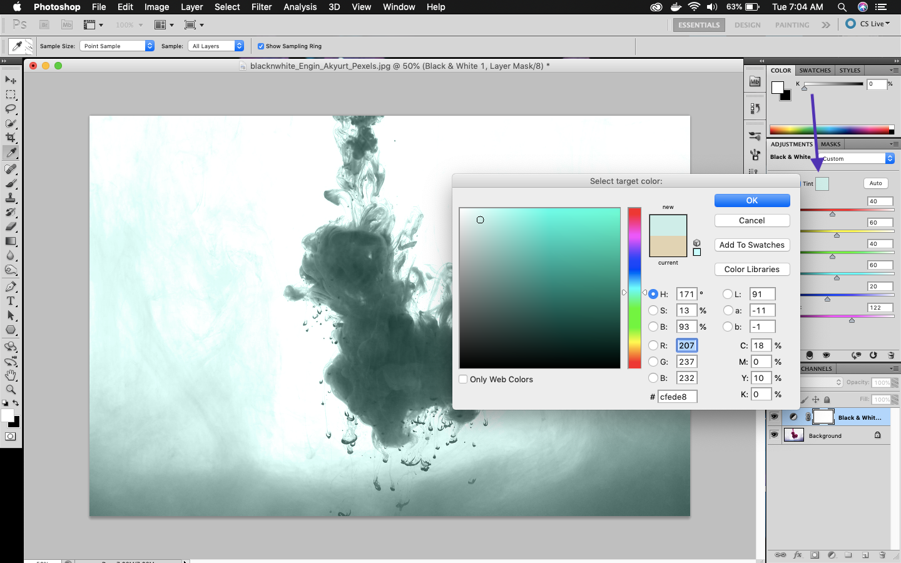The image size is (901, 563).
Task: Pick the Clone Stamp tool
Action: [x=11, y=198]
